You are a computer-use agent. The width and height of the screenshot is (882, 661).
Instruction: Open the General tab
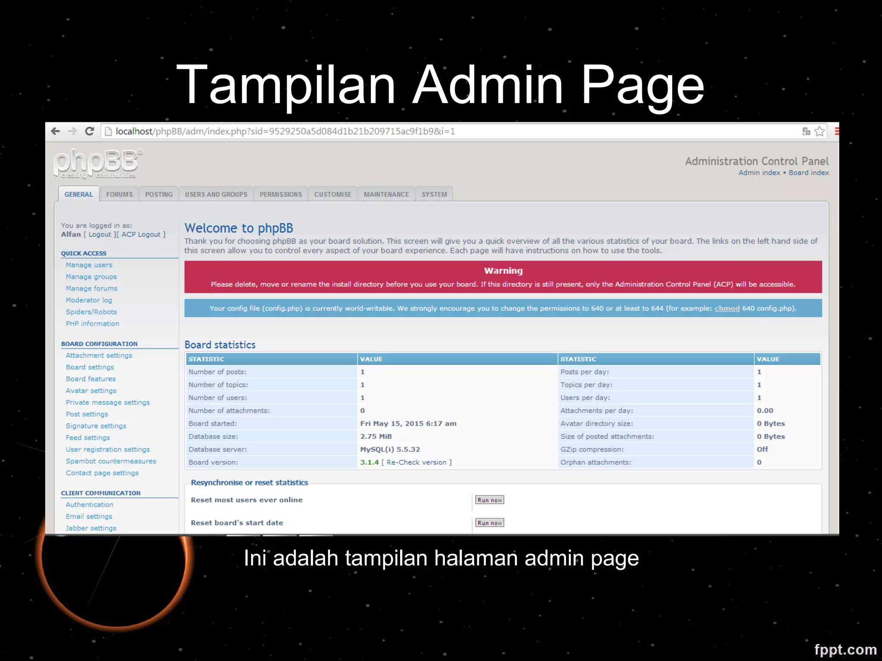[x=79, y=194]
